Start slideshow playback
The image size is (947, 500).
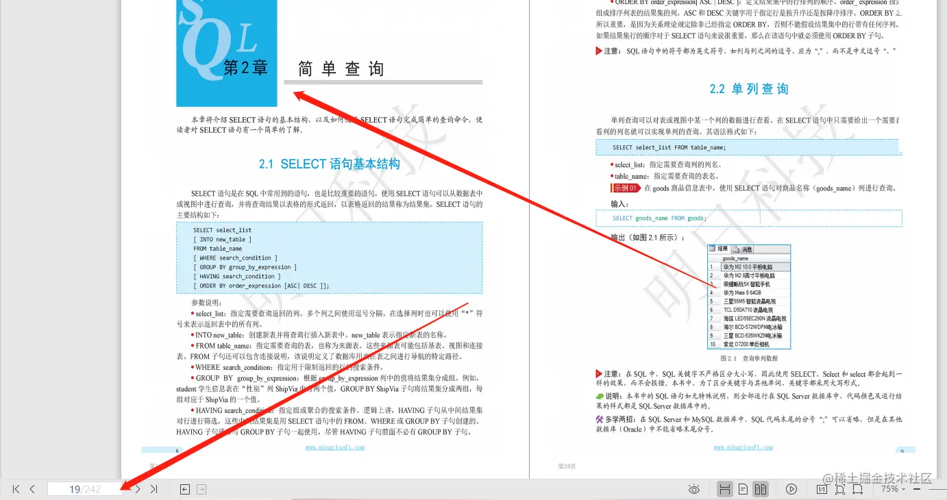(x=791, y=489)
